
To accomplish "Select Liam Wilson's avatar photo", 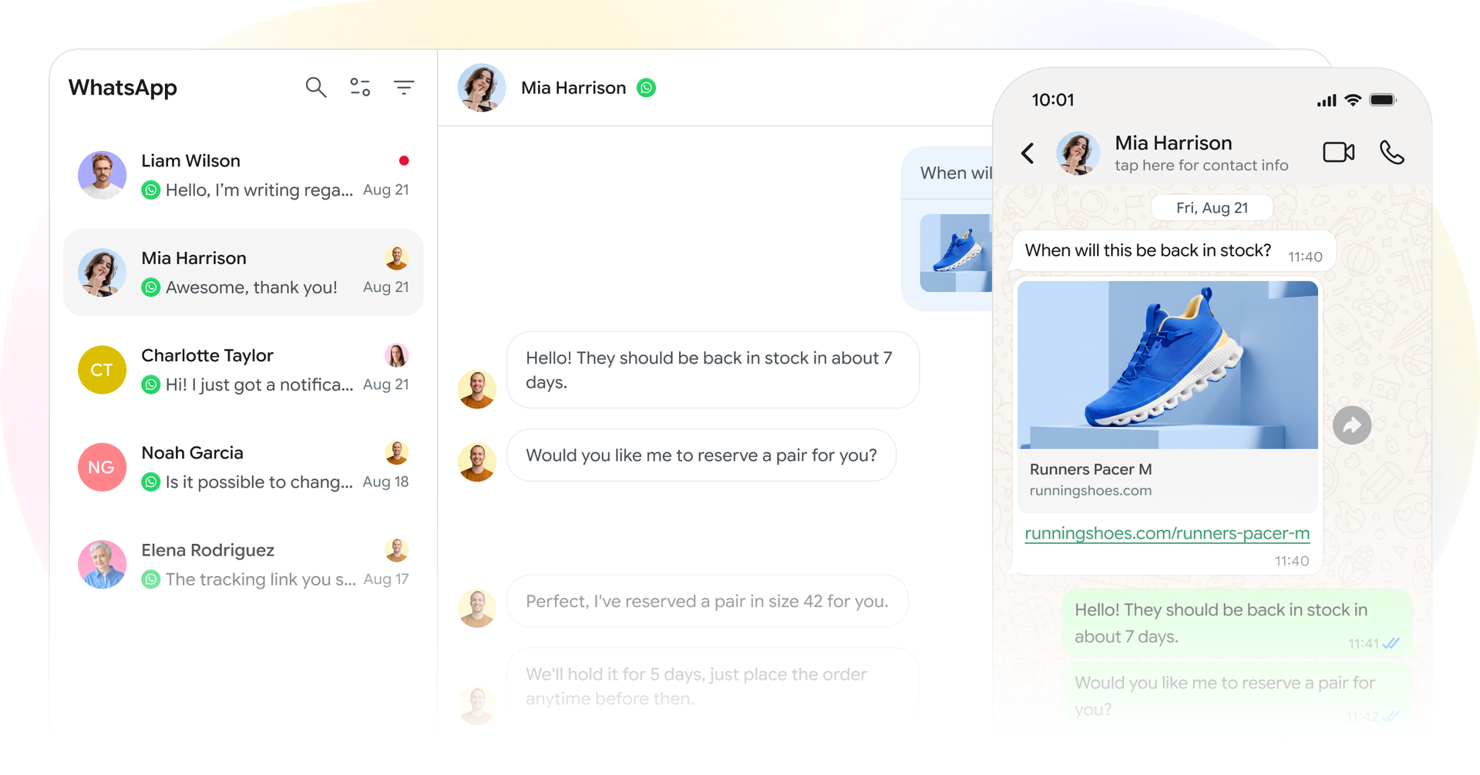I will tap(102, 175).
